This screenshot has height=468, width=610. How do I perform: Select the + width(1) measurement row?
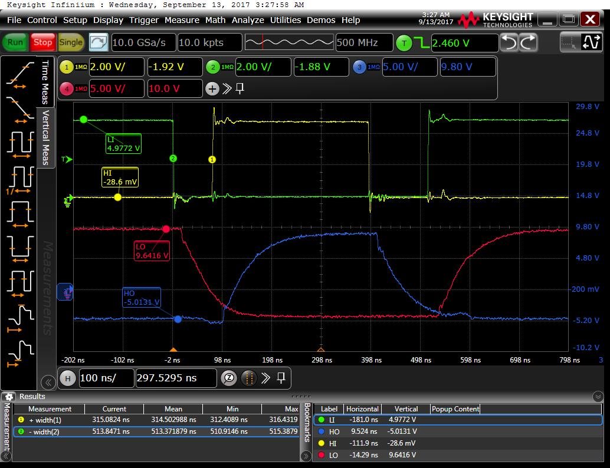click(x=156, y=420)
